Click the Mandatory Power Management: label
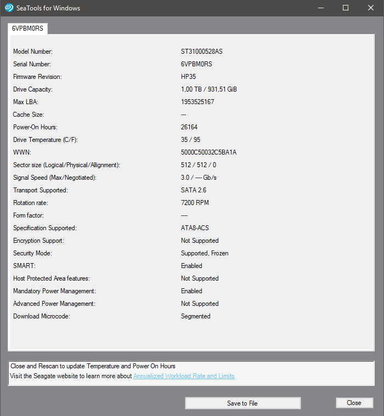 pyautogui.click(x=54, y=291)
